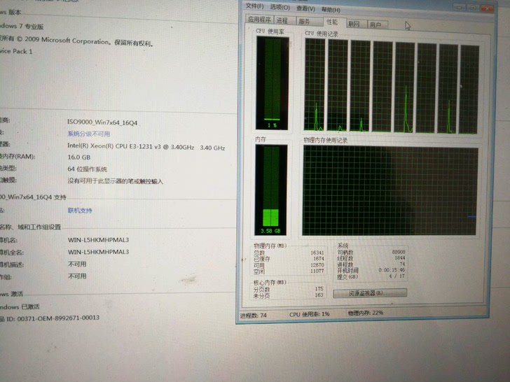This screenshot has width=510, height=382.
Task: Click the Service Pack 1 text
Action: [x=16, y=51]
